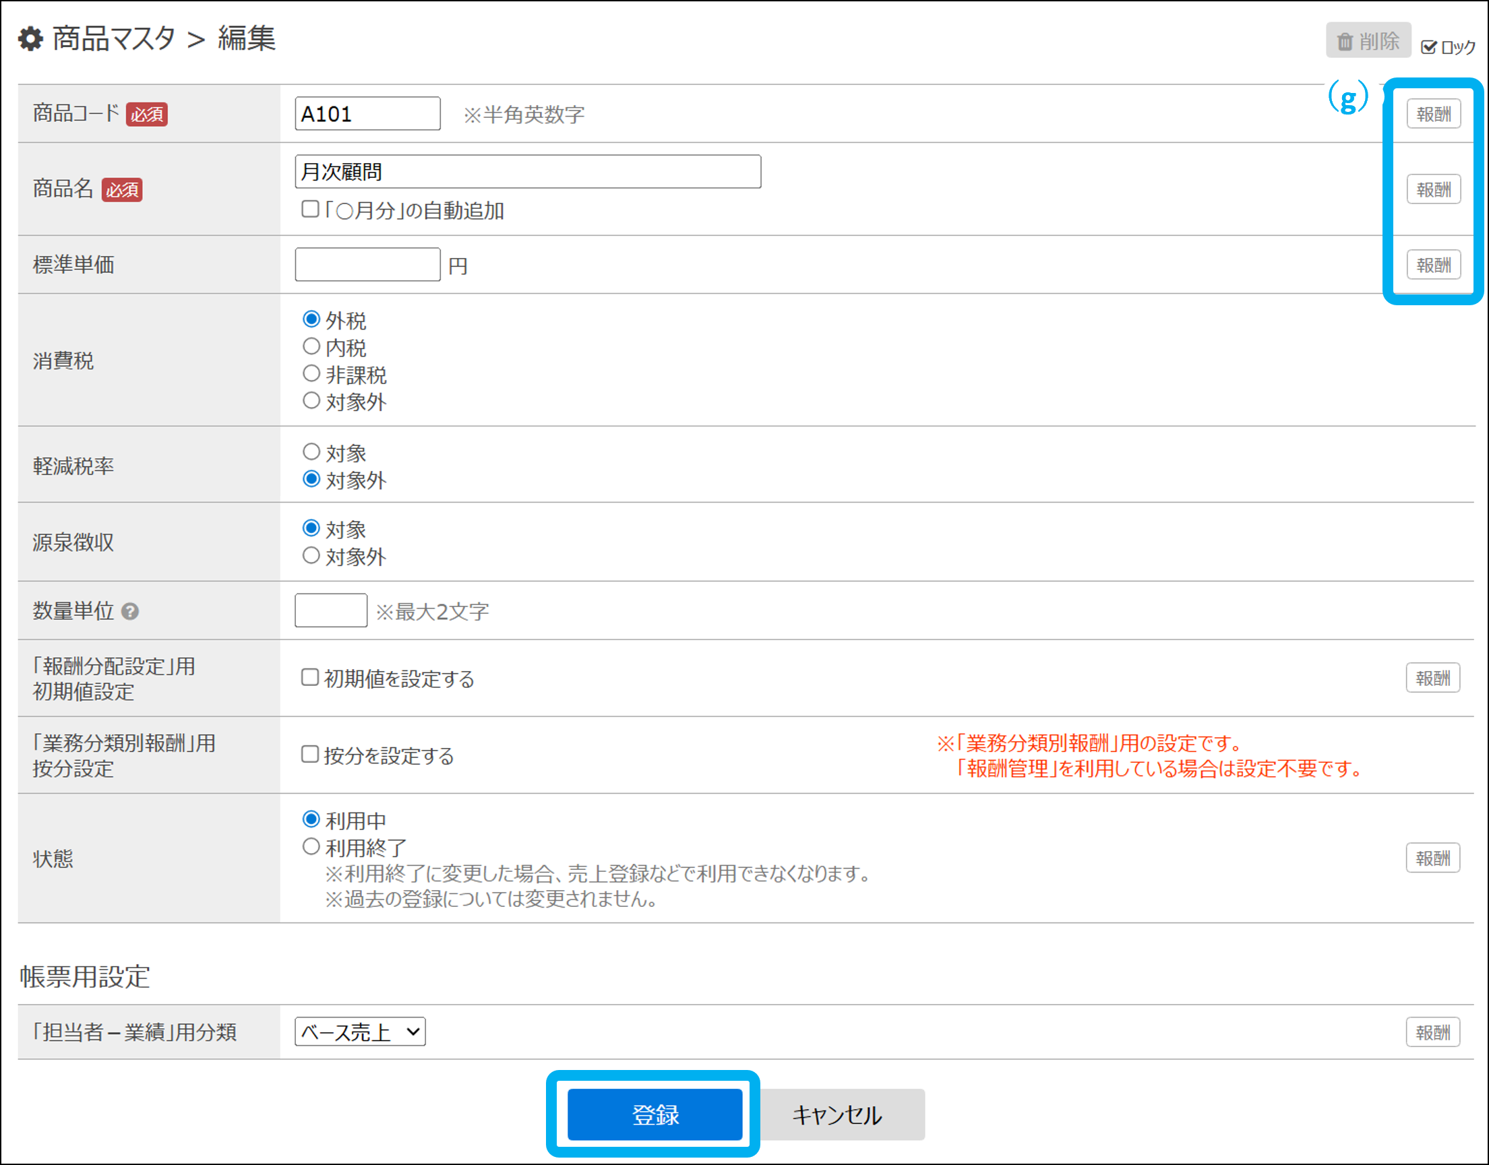Image resolution: width=1489 pixels, height=1165 pixels.
Task: Click the 商品名 text field containing 月次顧問
Action: 528,172
